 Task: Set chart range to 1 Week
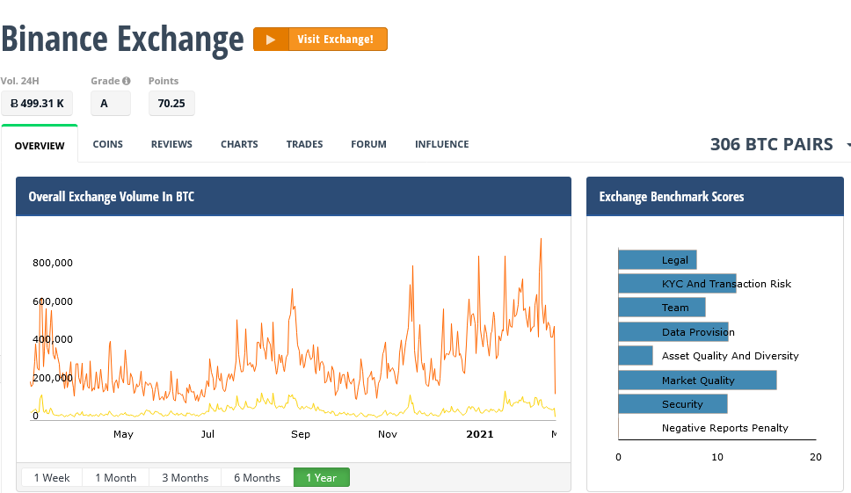(52, 478)
